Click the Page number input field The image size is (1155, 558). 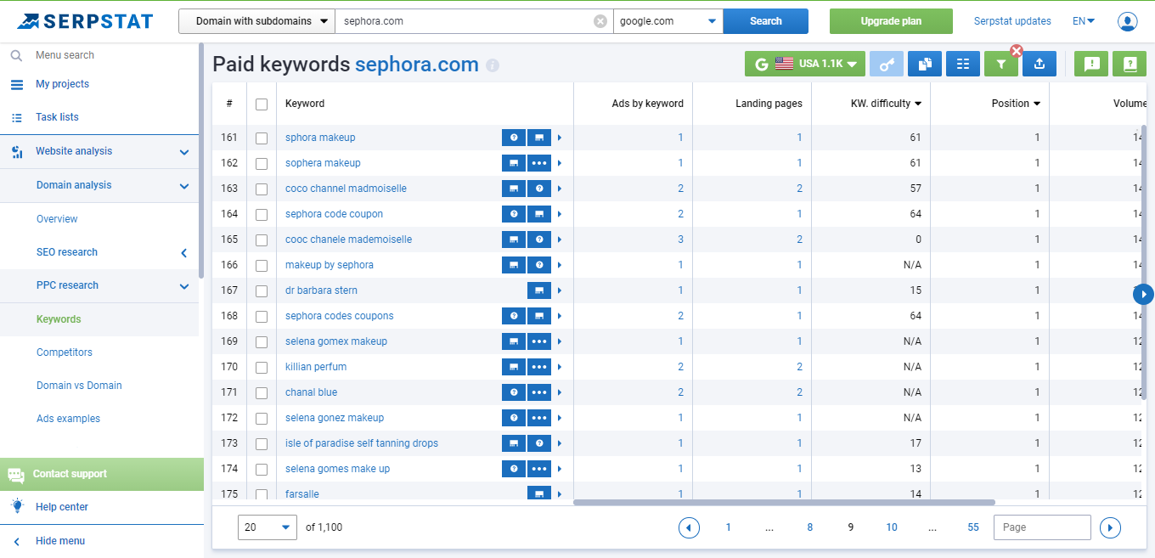coord(1042,527)
